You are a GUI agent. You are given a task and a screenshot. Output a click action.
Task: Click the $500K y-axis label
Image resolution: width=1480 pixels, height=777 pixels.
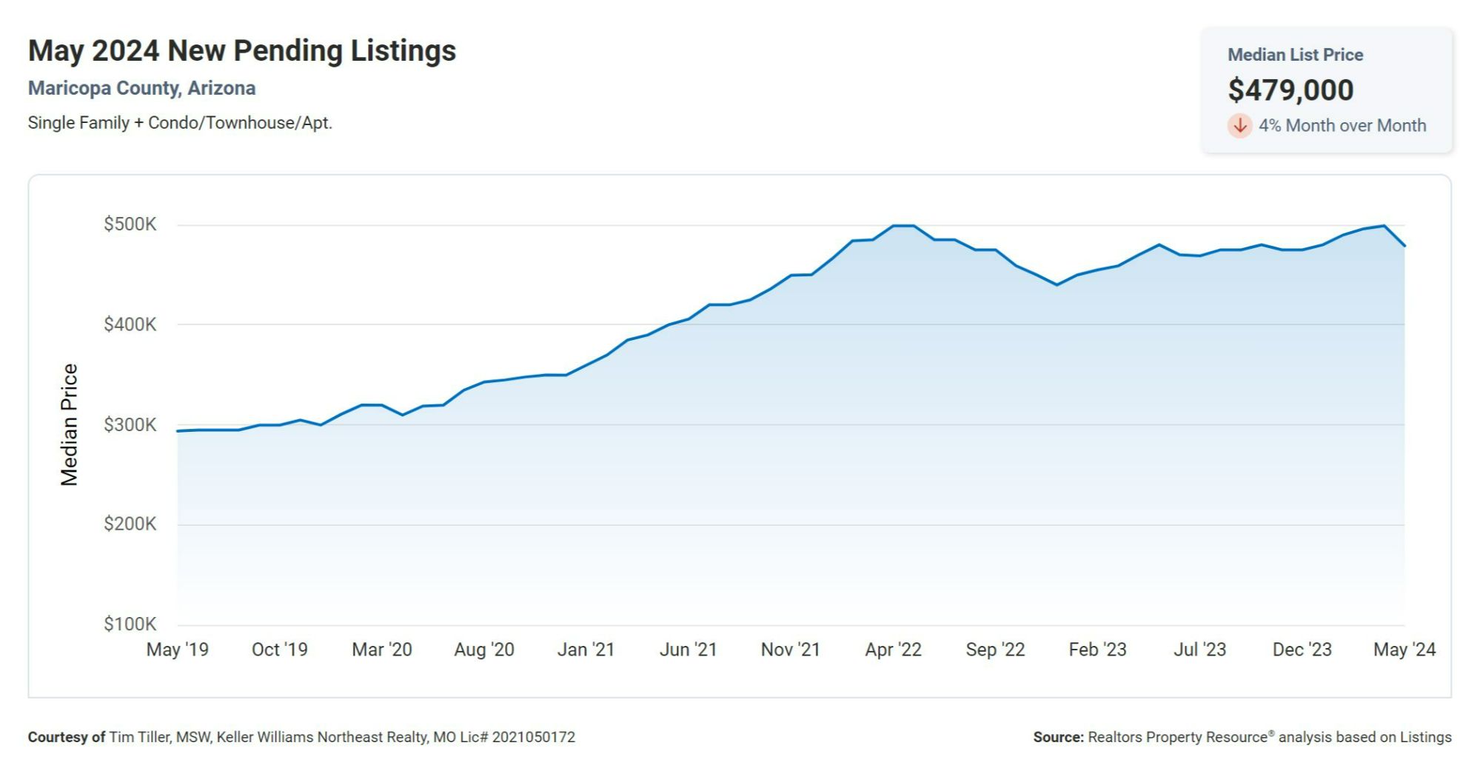130,224
